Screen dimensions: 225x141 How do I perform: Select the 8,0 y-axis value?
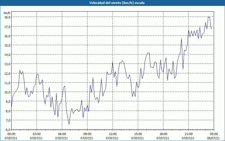click(8, 111)
